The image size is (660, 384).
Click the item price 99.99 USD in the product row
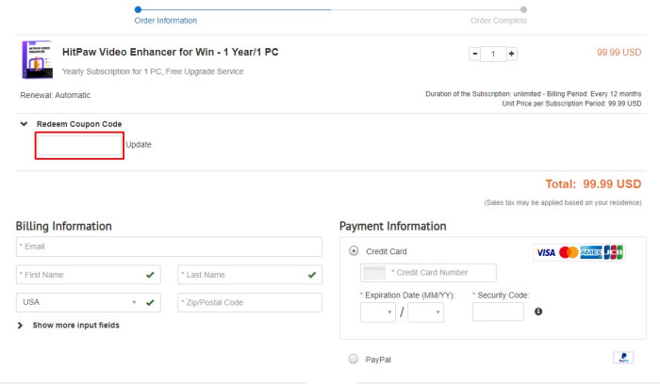pos(619,53)
